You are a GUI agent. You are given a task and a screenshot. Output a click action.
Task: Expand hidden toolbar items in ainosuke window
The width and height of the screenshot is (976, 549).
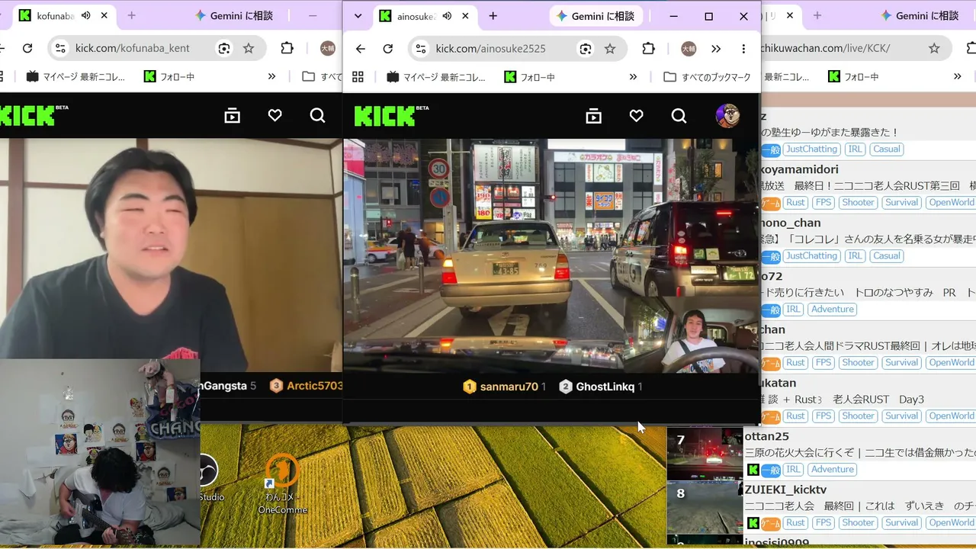tap(716, 49)
